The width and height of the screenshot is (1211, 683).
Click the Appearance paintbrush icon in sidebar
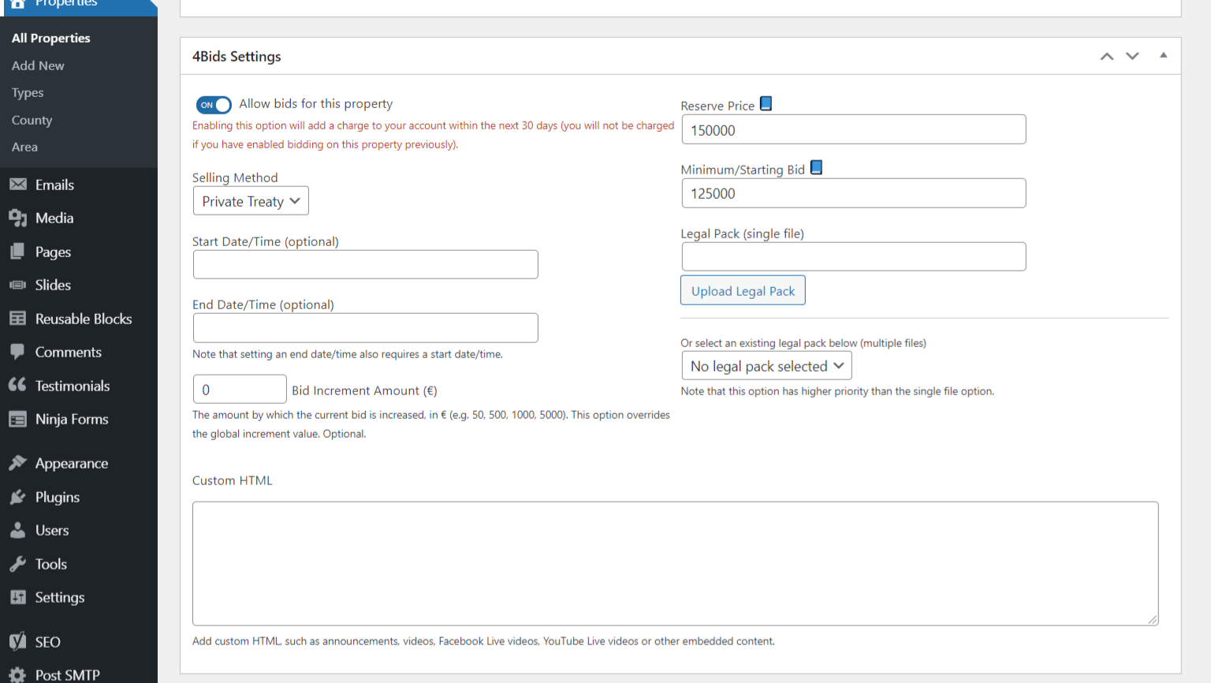point(17,463)
